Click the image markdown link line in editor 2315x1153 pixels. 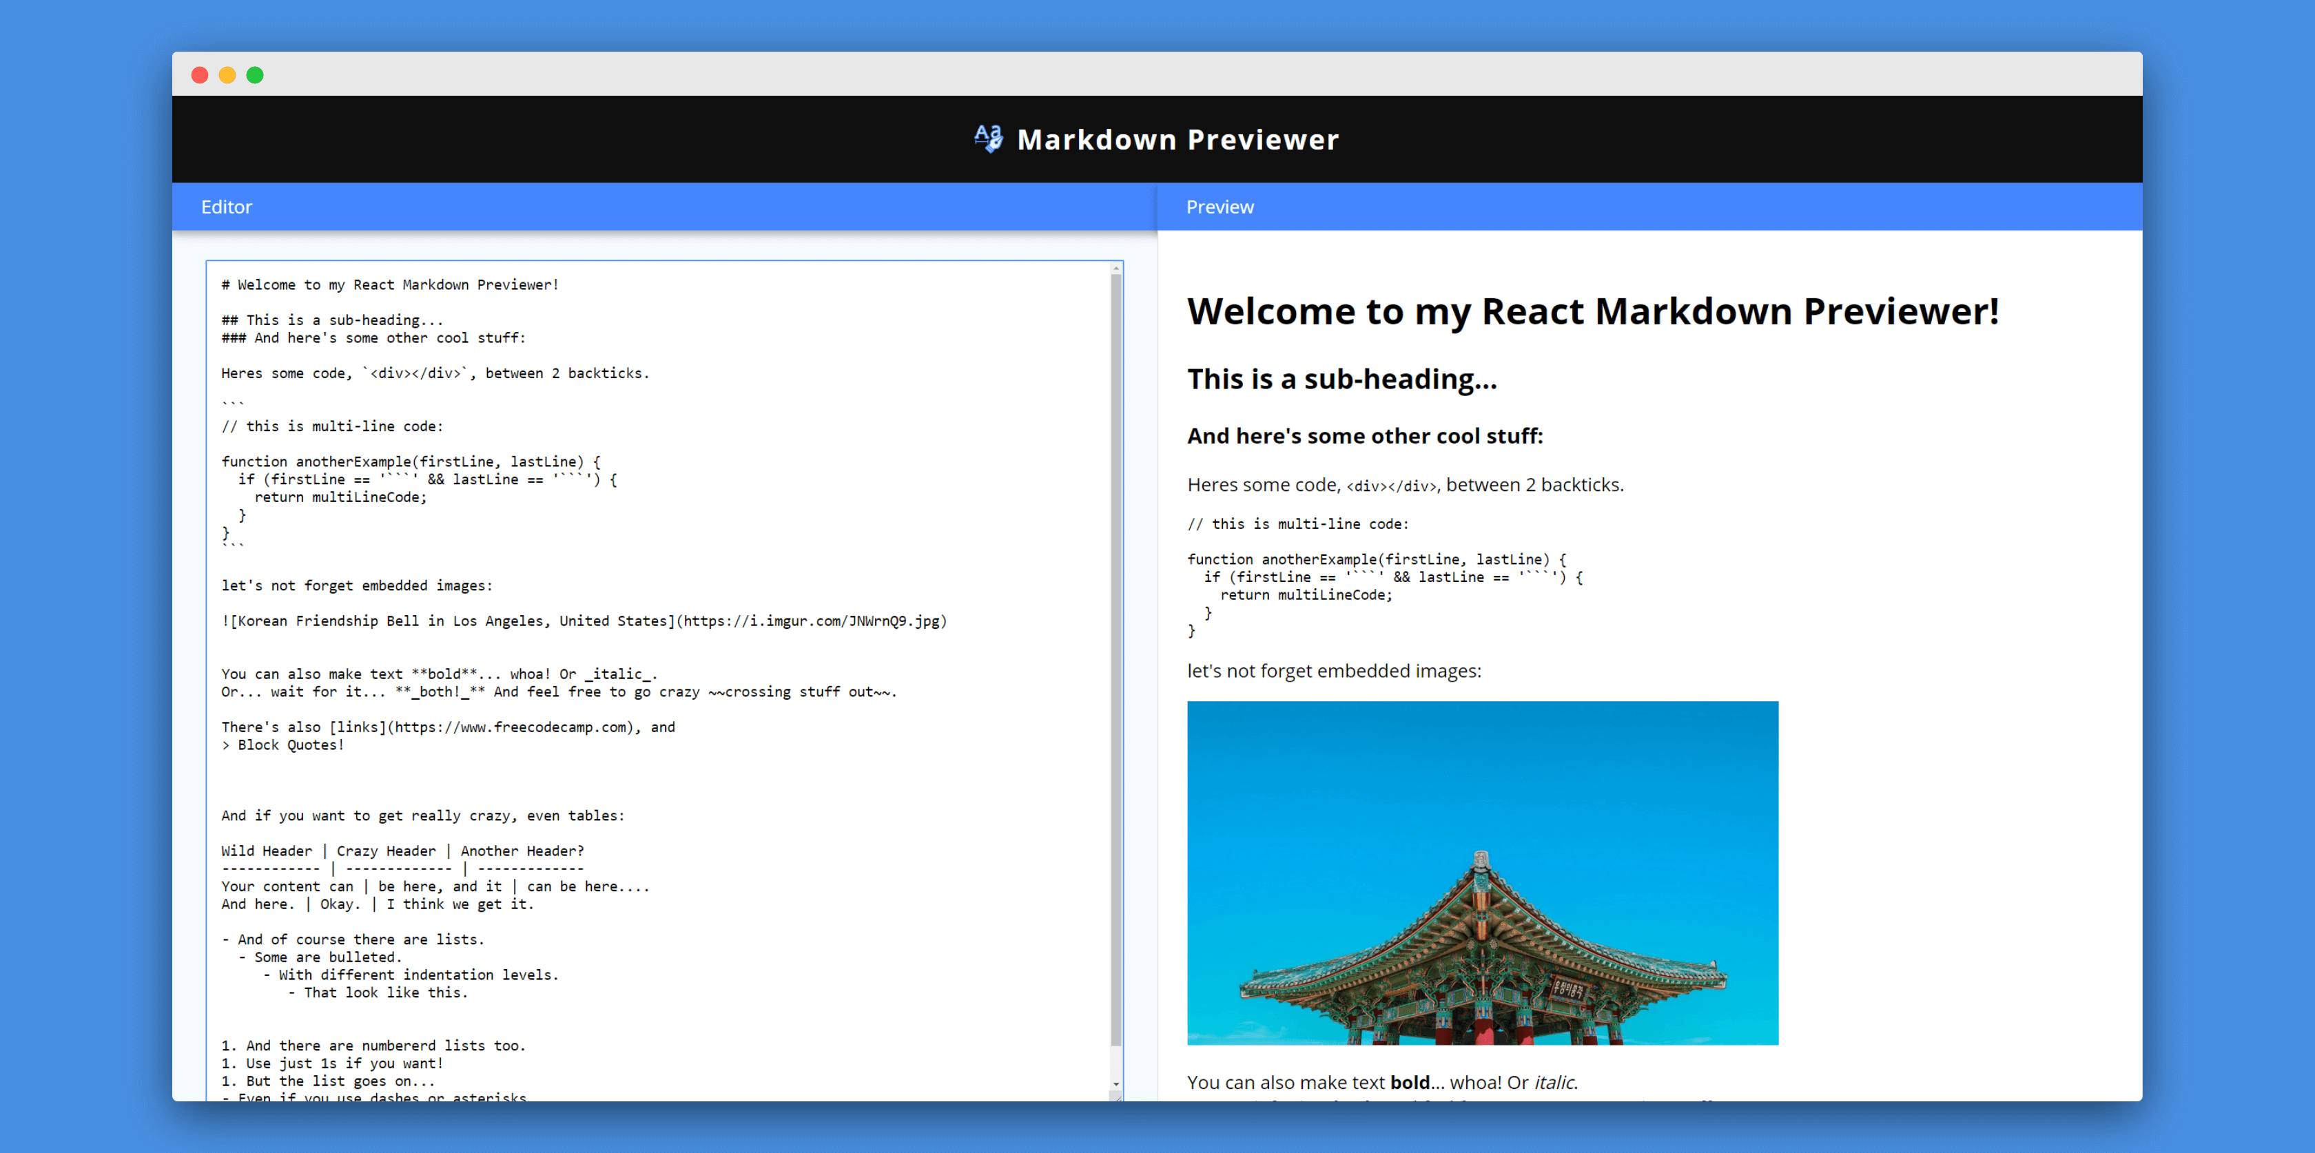(584, 621)
